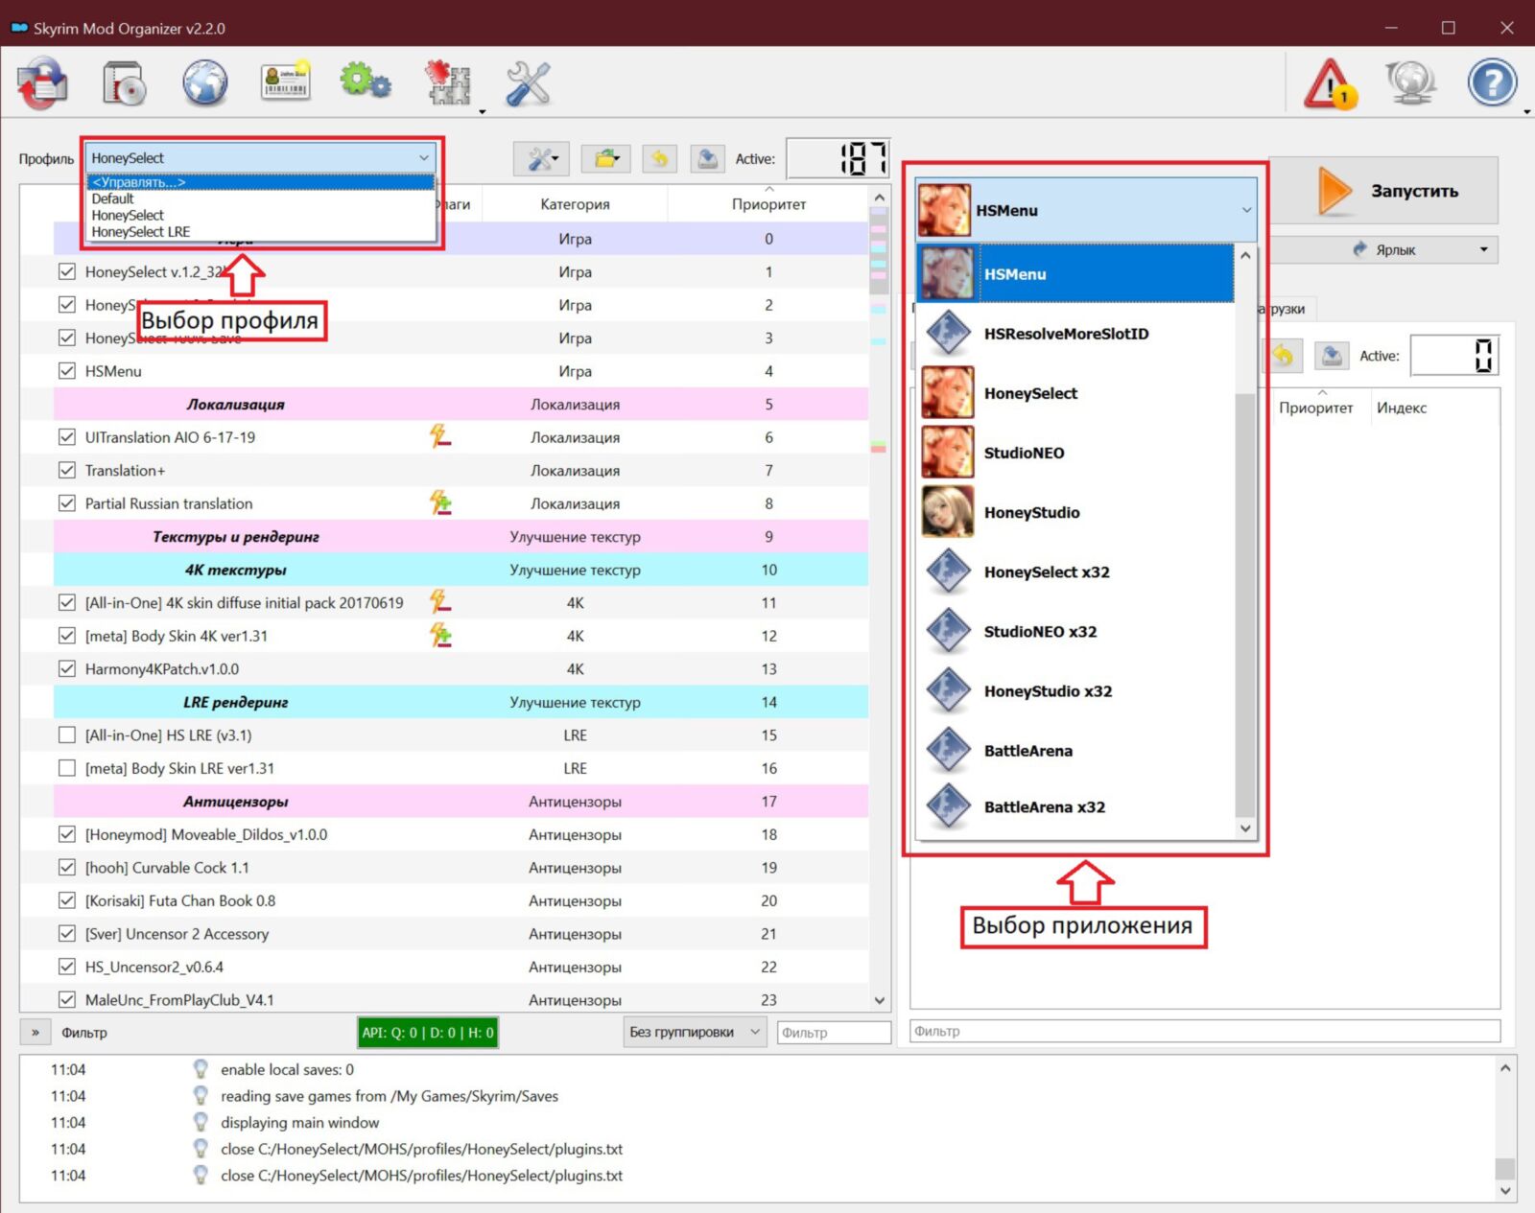Click scroll down arrow in application list
The height and width of the screenshot is (1213, 1535).
(x=1245, y=828)
